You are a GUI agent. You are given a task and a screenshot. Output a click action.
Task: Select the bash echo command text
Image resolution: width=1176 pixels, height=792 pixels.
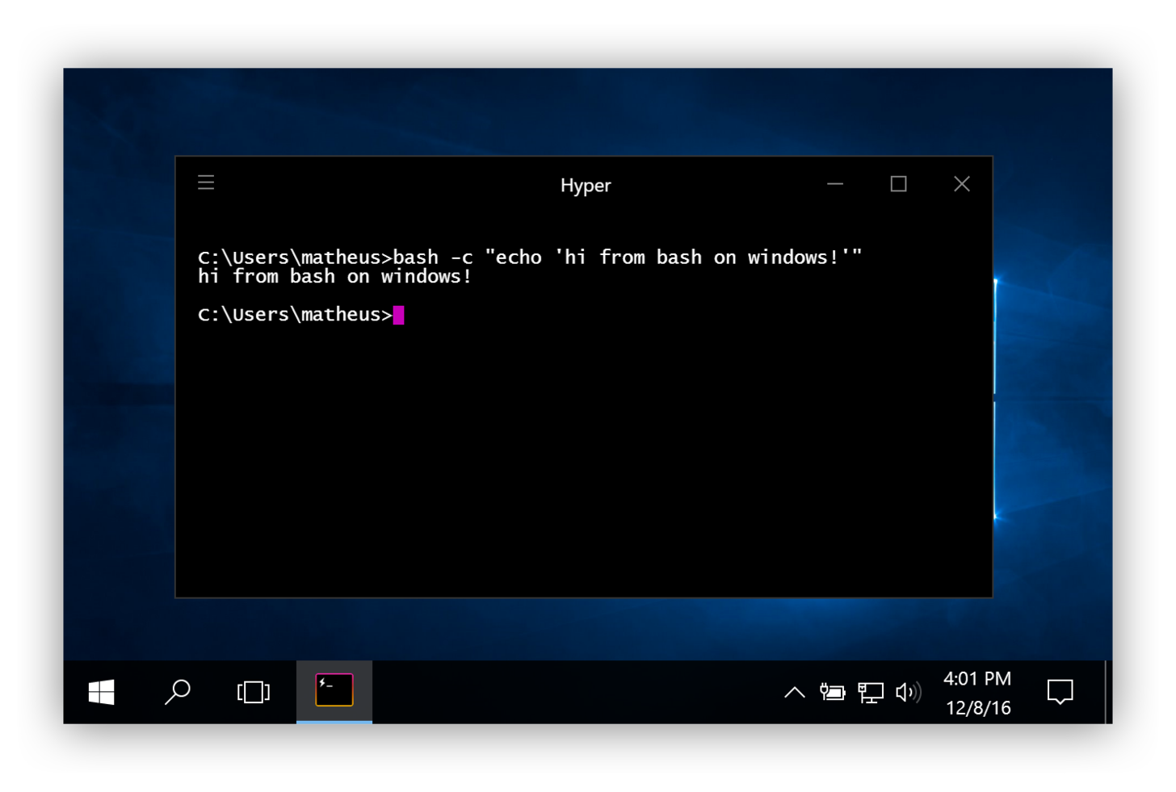(628, 257)
